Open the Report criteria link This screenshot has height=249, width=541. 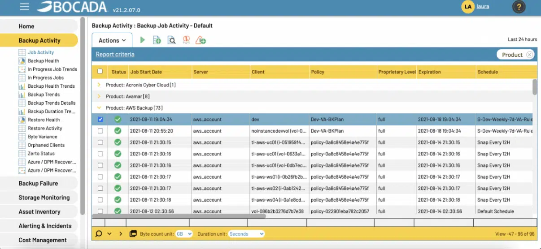point(115,54)
